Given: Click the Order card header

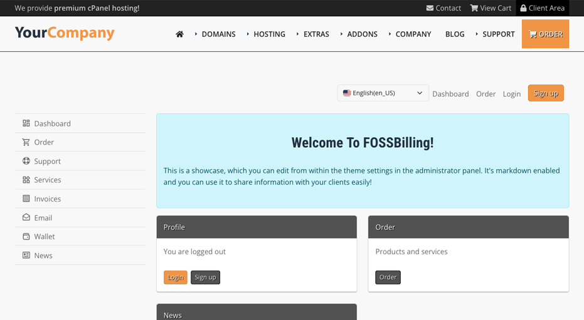Looking at the screenshot, I should [469, 227].
